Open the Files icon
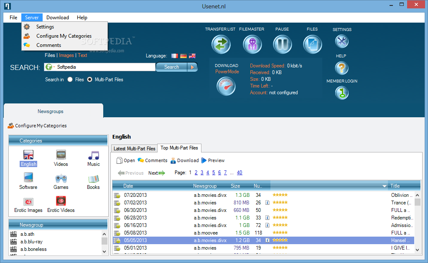This screenshot has width=428, height=263. [x=312, y=44]
